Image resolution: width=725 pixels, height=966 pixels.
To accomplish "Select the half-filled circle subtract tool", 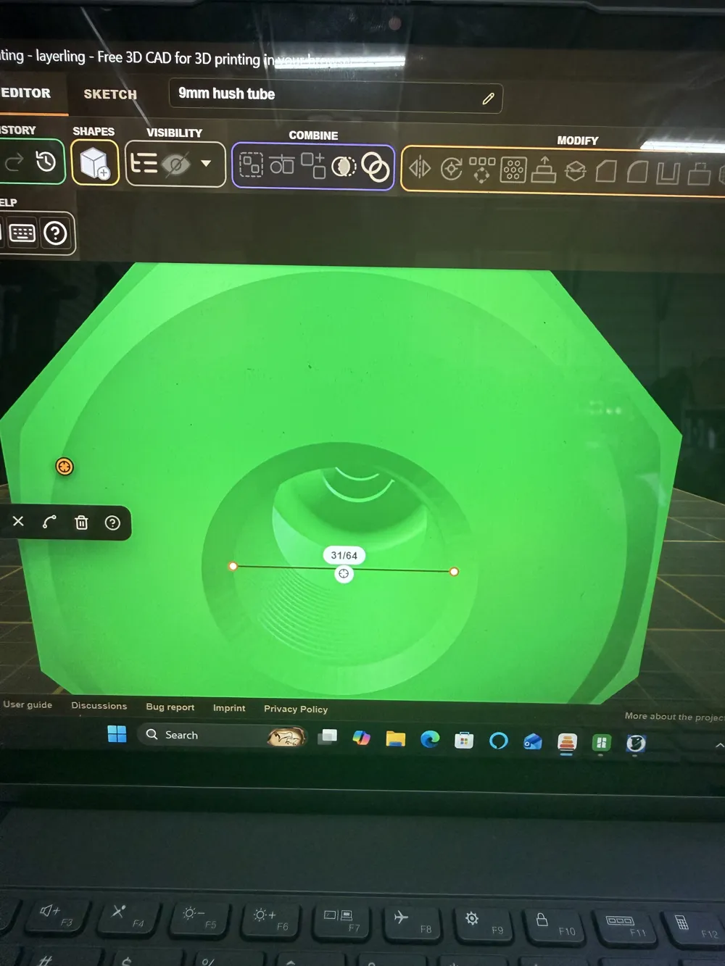I will [344, 167].
